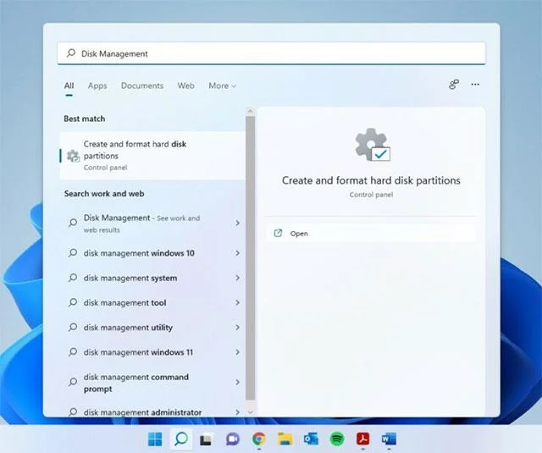
Task: Click search icon beside 'Disk Management - See work'
Action: (73, 223)
